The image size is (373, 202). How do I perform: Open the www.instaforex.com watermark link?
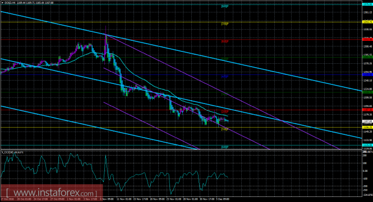[x=52, y=192]
